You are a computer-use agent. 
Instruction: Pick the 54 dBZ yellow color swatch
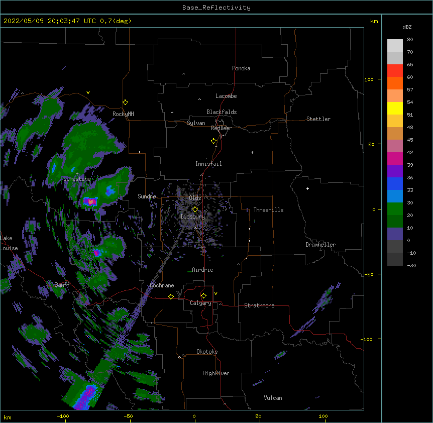point(395,108)
